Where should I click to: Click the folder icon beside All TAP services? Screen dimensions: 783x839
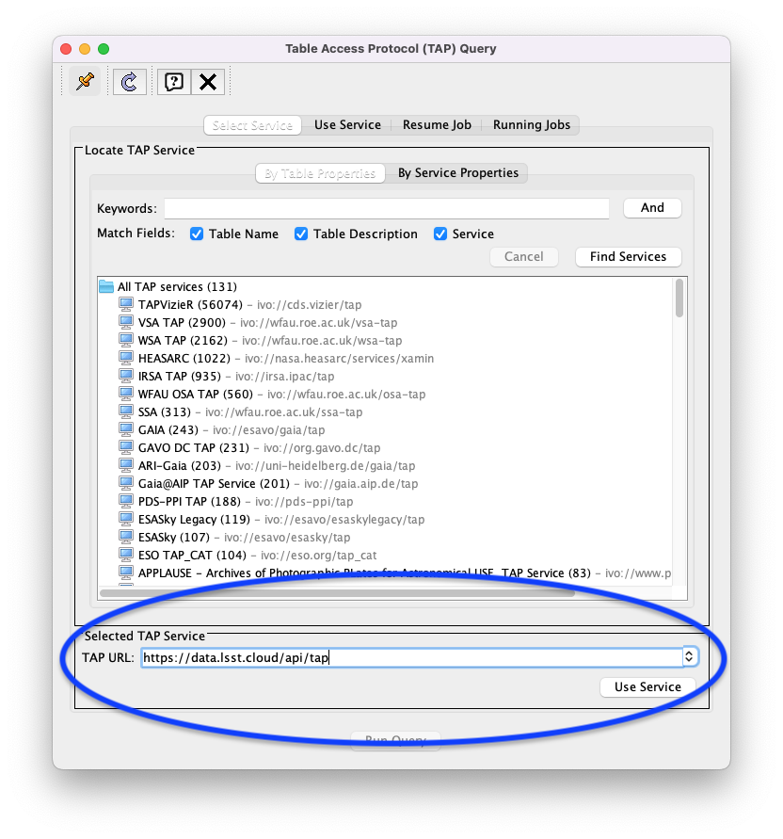[x=106, y=286]
